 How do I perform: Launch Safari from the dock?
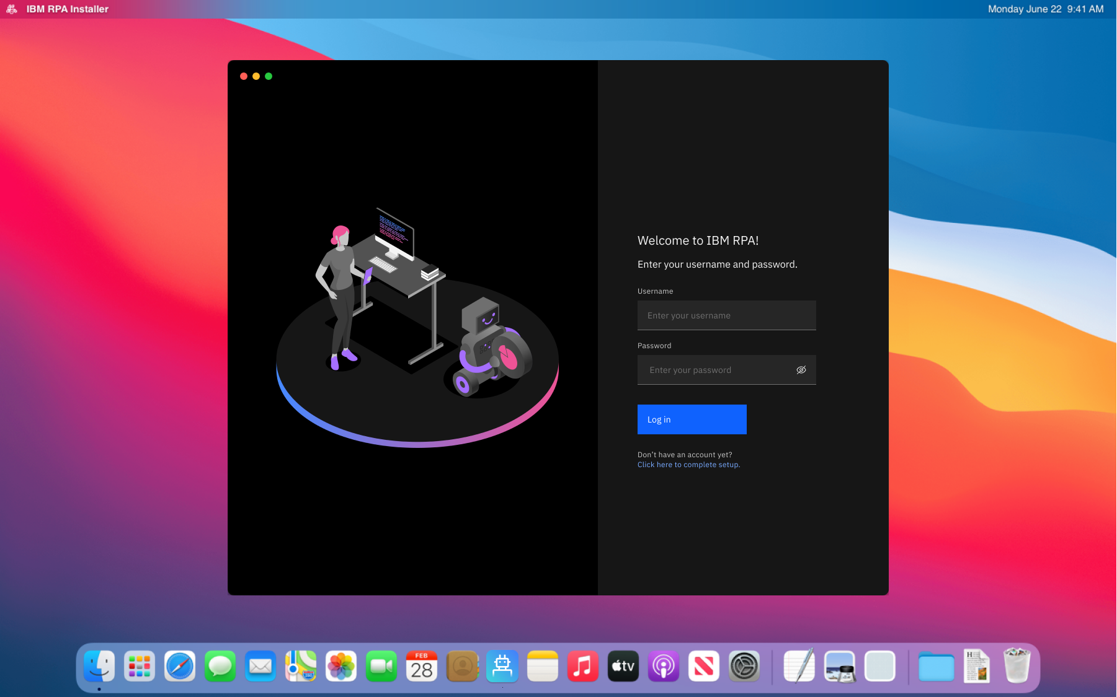(180, 667)
